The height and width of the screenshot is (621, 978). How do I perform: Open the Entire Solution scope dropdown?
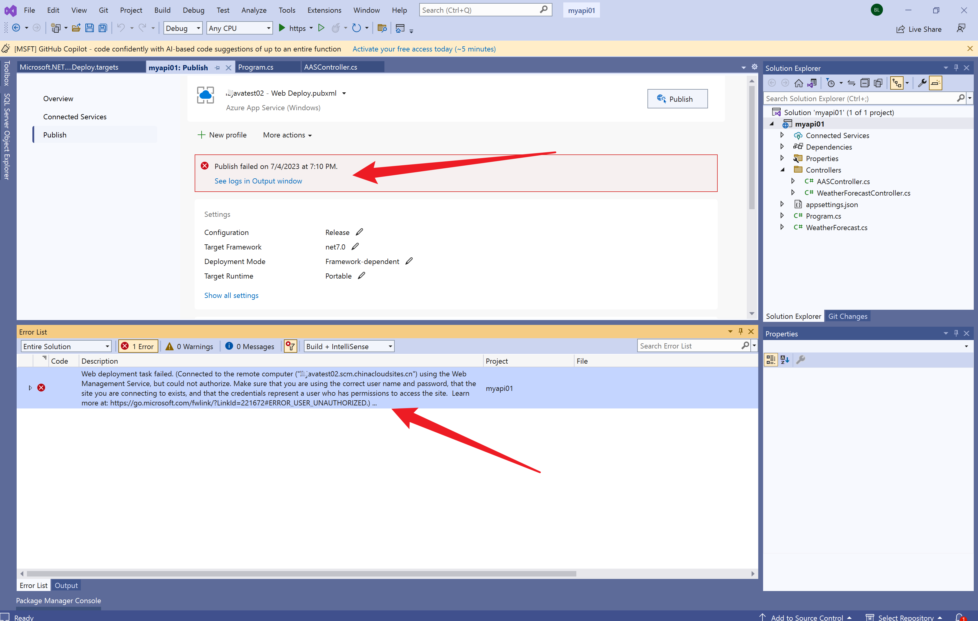66,346
